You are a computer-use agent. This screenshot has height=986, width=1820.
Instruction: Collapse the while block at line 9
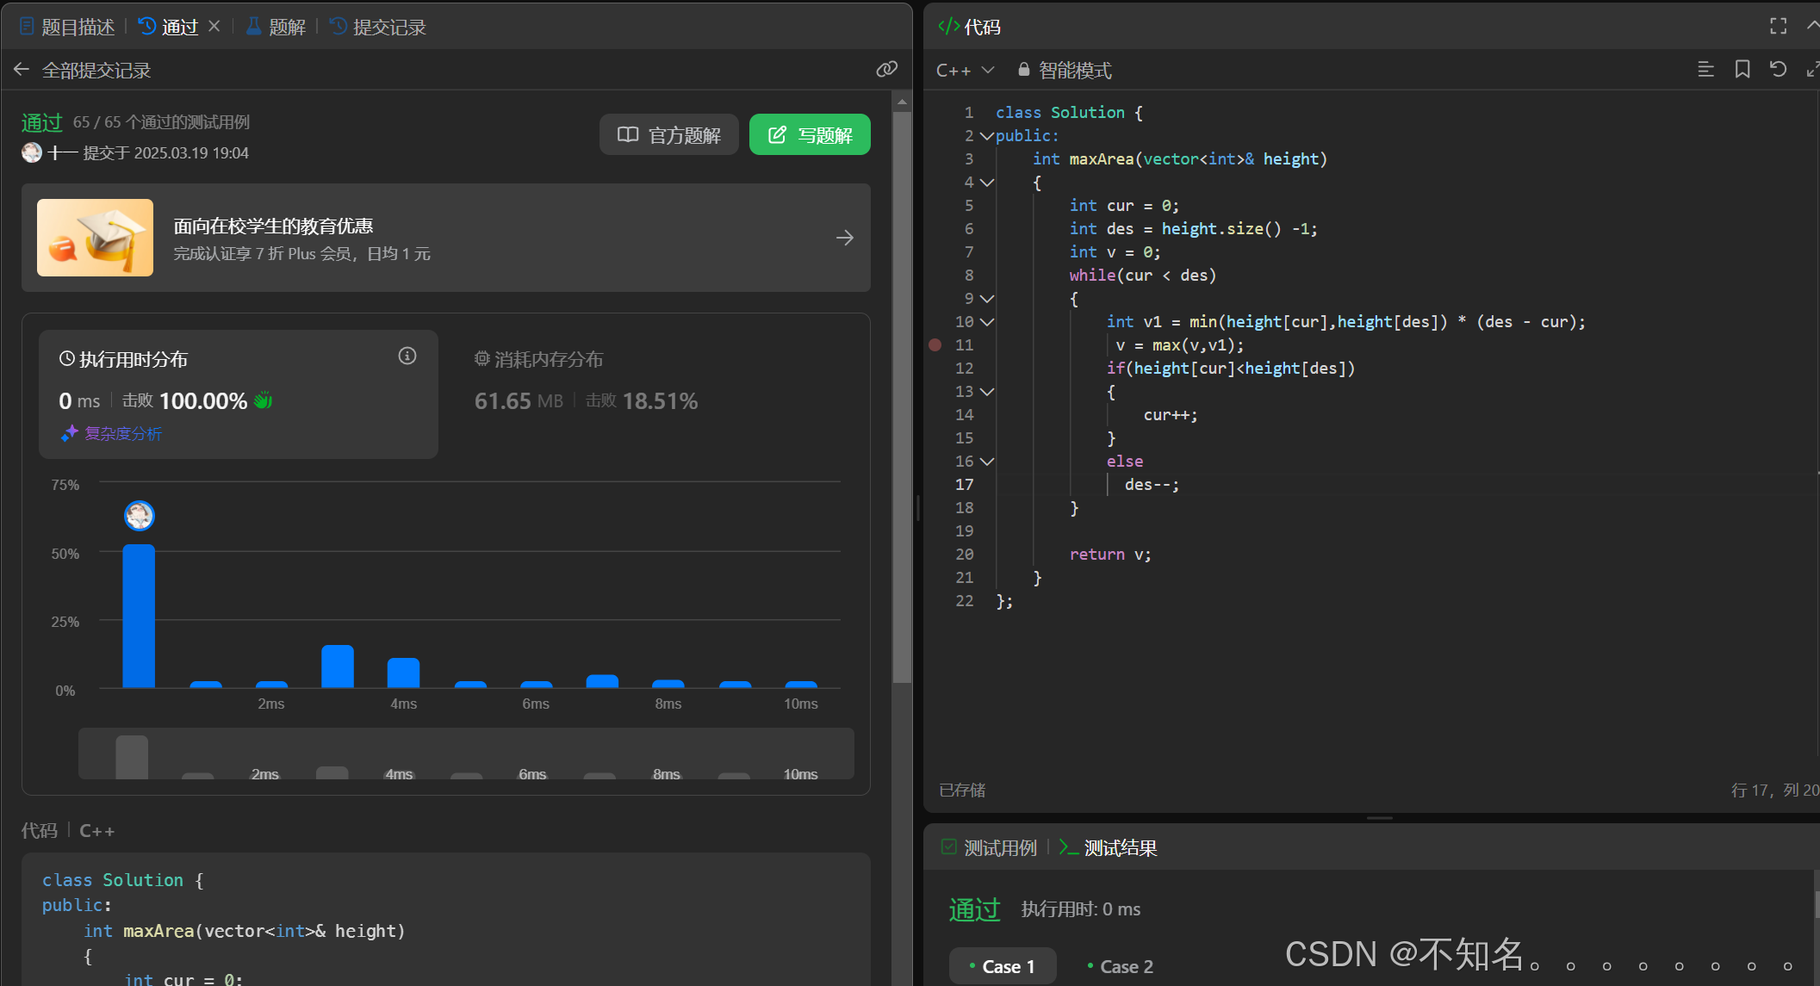(988, 299)
